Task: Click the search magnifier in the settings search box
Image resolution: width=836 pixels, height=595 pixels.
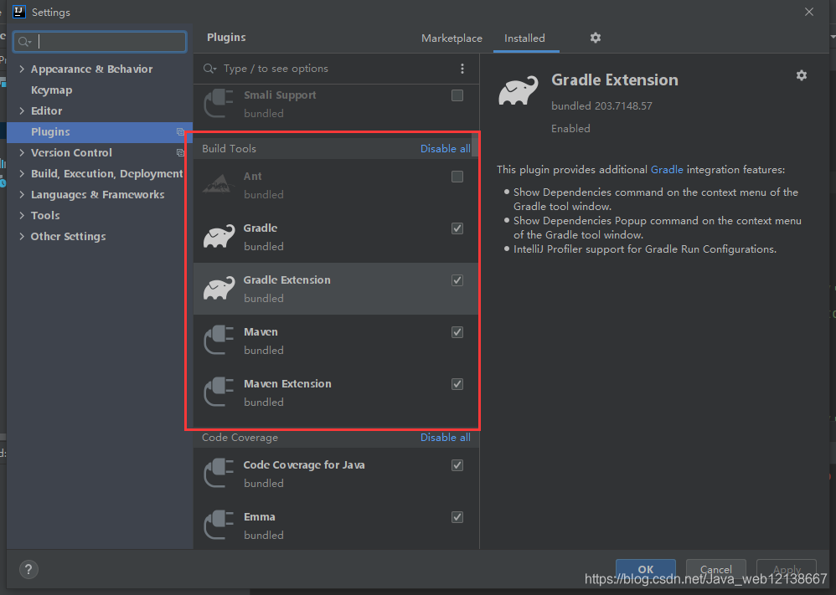Action: pyautogui.click(x=24, y=42)
